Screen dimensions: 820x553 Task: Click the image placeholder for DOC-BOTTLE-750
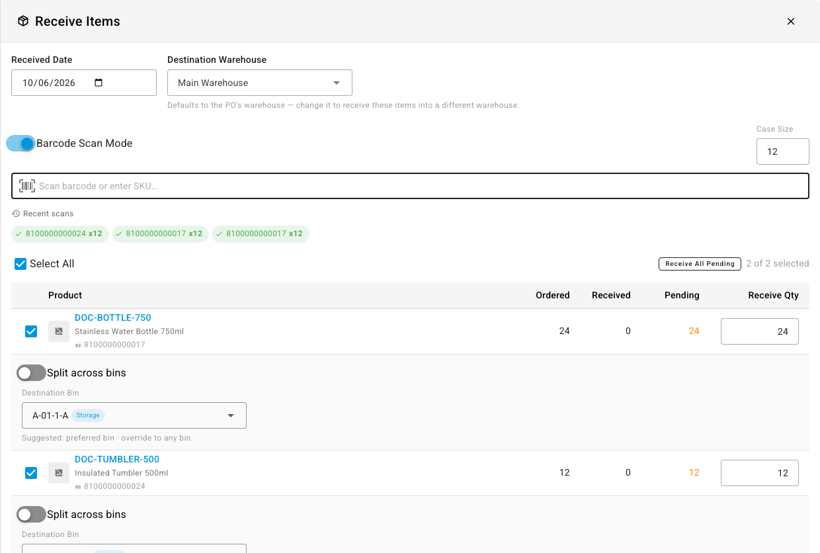point(59,331)
